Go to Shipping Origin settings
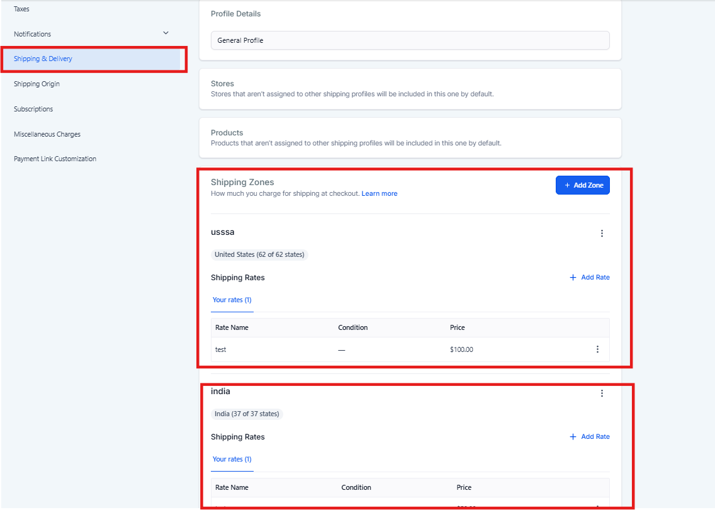Image resolution: width=715 pixels, height=510 pixels. click(37, 84)
